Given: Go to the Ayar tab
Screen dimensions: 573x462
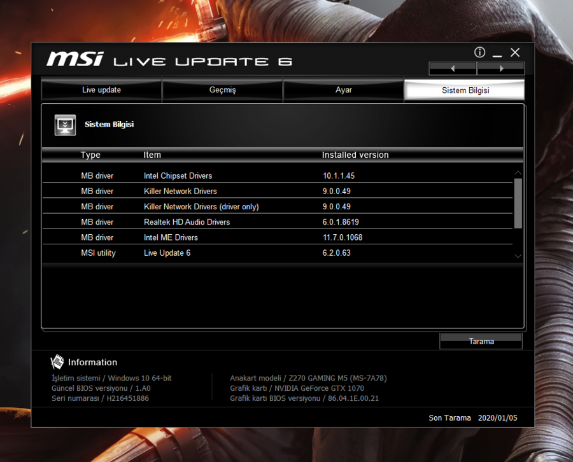Looking at the screenshot, I should pyautogui.click(x=344, y=90).
